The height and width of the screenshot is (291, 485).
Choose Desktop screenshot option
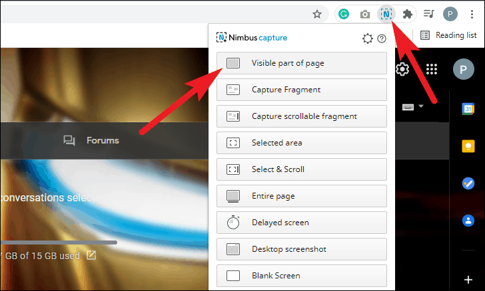302,248
